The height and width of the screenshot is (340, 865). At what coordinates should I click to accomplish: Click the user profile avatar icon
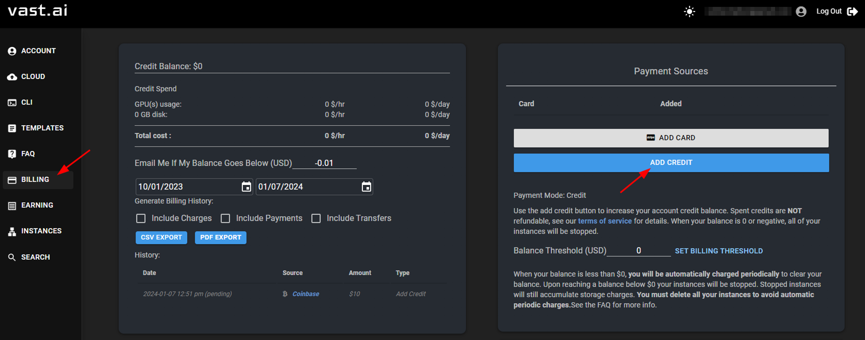(x=801, y=12)
